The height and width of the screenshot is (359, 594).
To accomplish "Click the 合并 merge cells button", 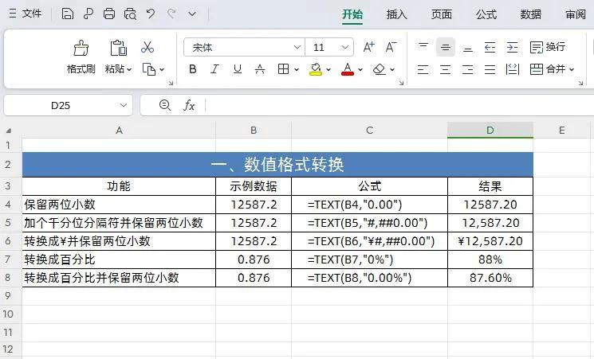I will [550, 69].
